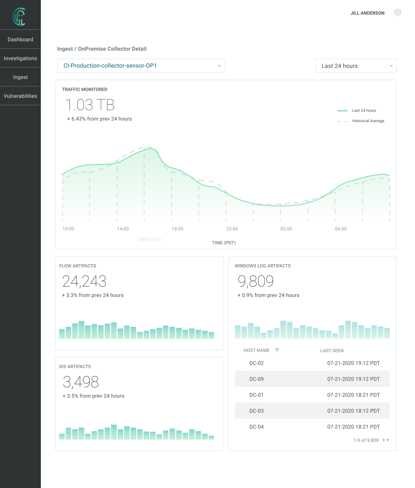This screenshot has height=488, width=415.
Task: Open the HOST NAME sort dropdown arrow
Action: click(277, 350)
